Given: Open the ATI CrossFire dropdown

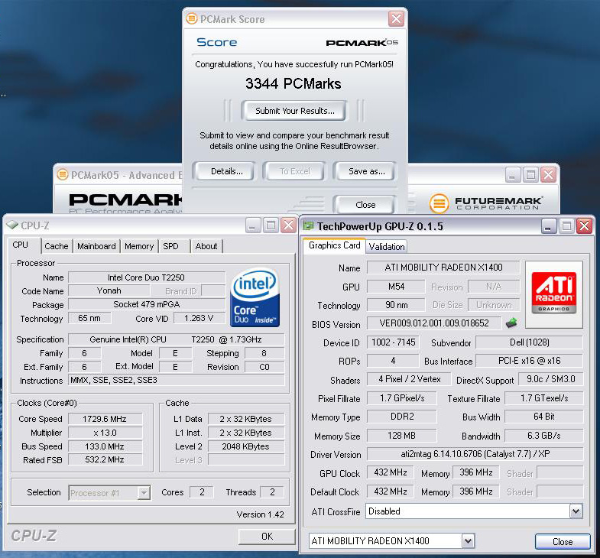Looking at the screenshot, I should [576, 511].
